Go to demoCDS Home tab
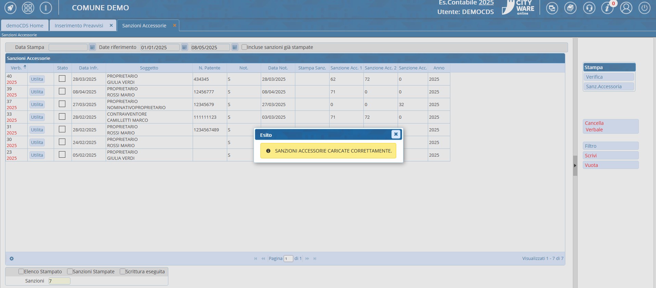The width and height of the screenshot is (656, 288). 25,26
